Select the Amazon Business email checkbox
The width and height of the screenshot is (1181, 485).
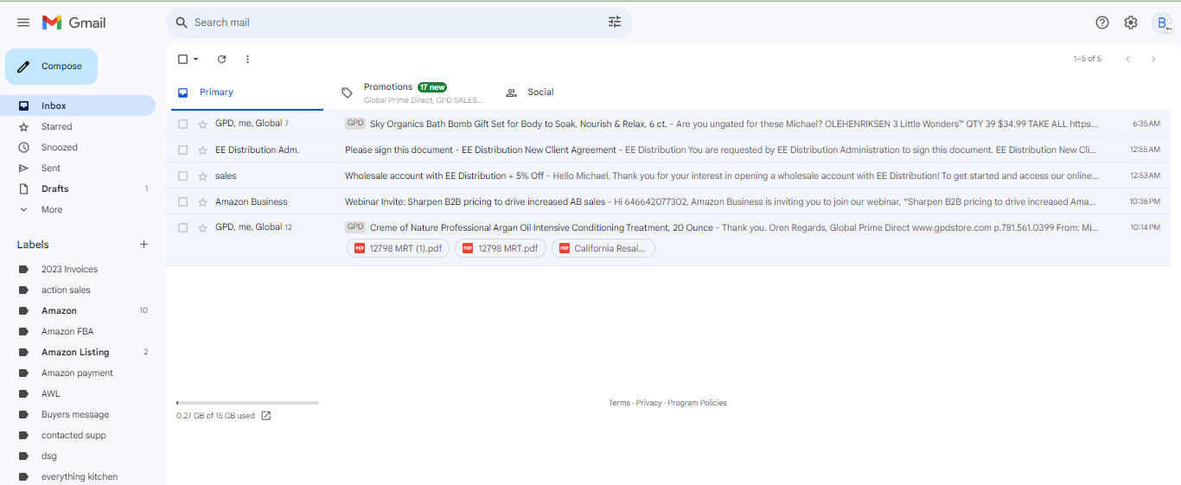point(182,201)
